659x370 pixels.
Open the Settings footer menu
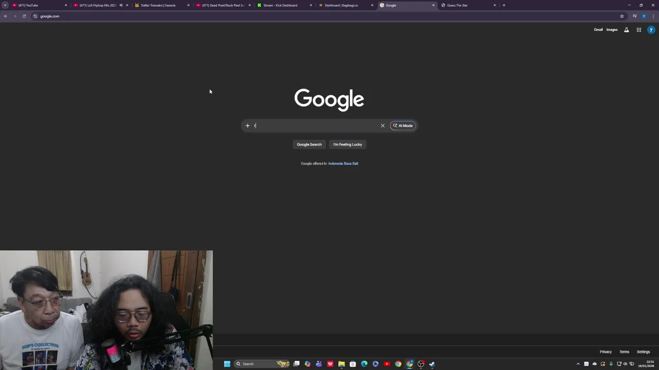[644, 352]
